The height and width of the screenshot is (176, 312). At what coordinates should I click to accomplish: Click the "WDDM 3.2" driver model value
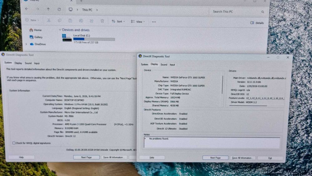(251, 102)
